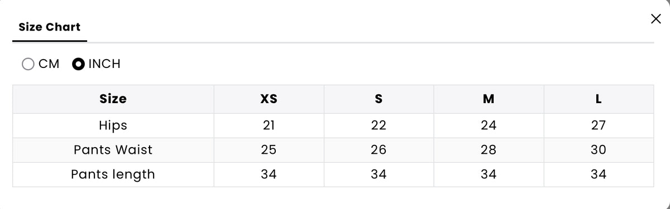Click the Size header cell
Screen dimensions: 670x209
click(x=113, y=99)
